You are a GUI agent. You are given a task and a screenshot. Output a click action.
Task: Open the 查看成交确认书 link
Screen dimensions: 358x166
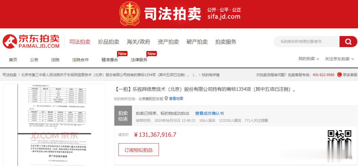[209, 113]
